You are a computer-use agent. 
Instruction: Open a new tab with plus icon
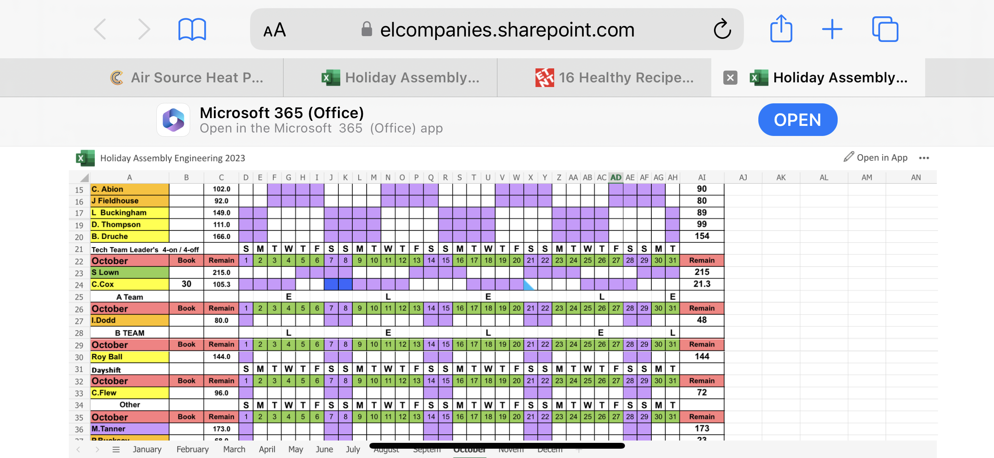click(832, 30)
